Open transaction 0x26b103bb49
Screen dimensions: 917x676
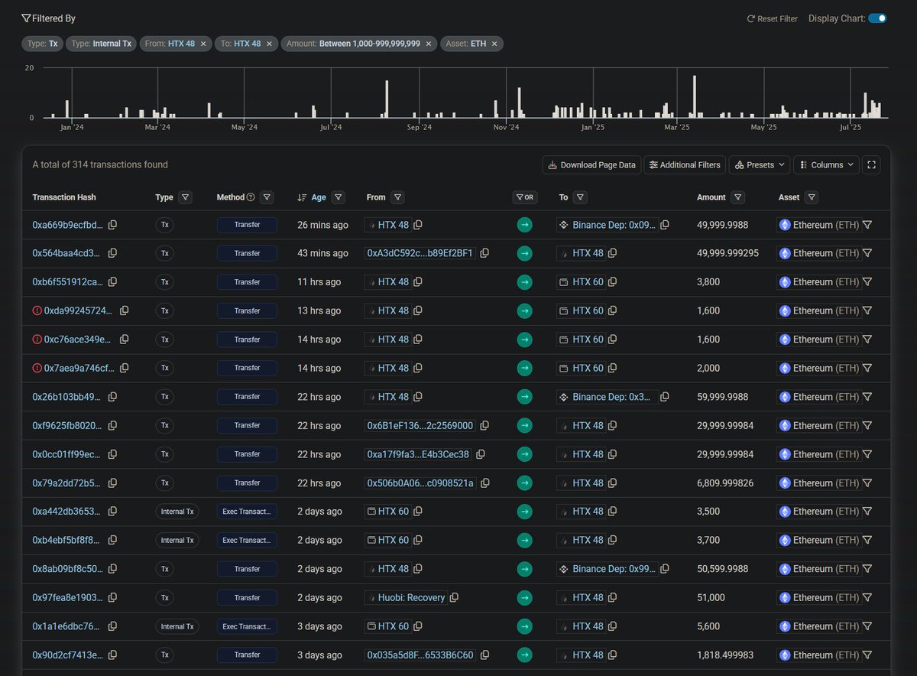(x=66, y=397)
